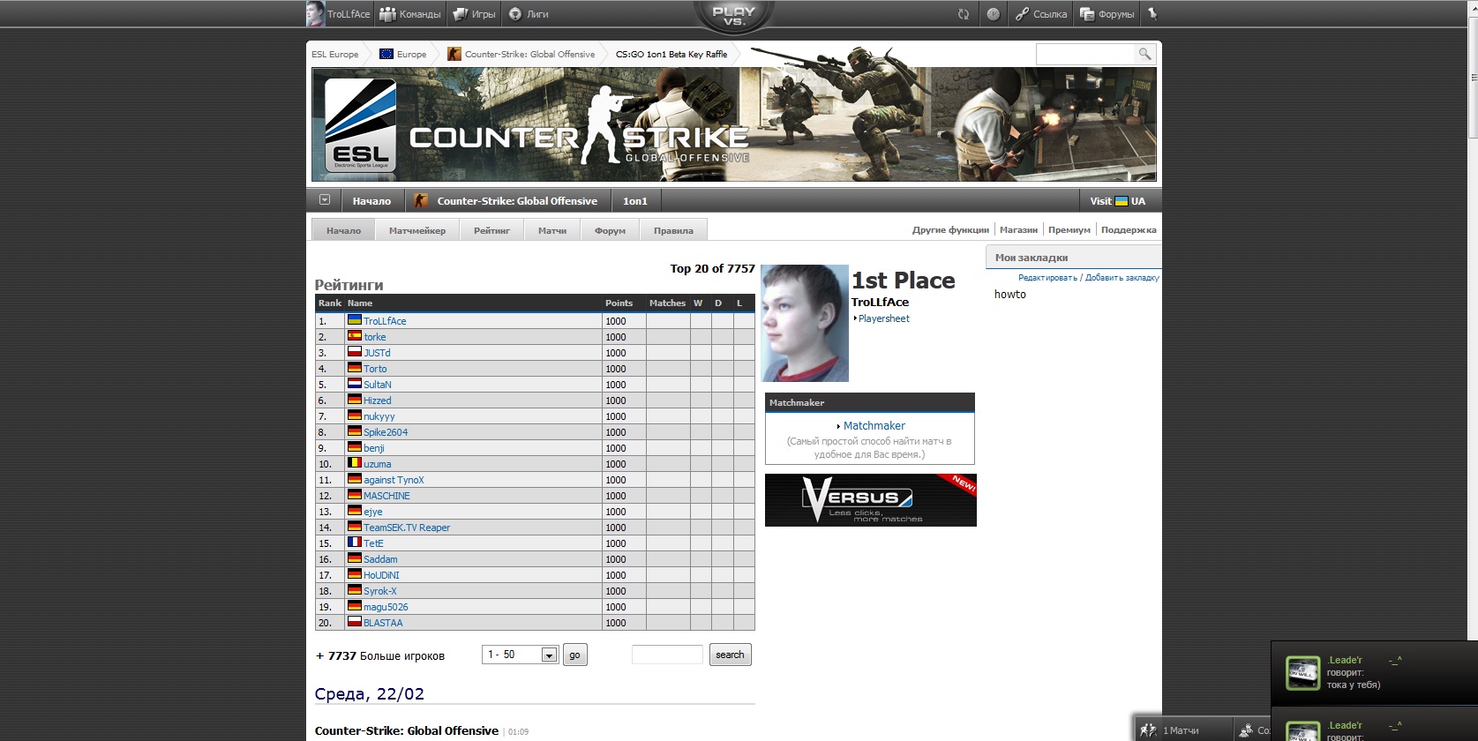The image size is (1478, 741).
Task: Click the French flag beside TetE
Action: pos(354,543)
